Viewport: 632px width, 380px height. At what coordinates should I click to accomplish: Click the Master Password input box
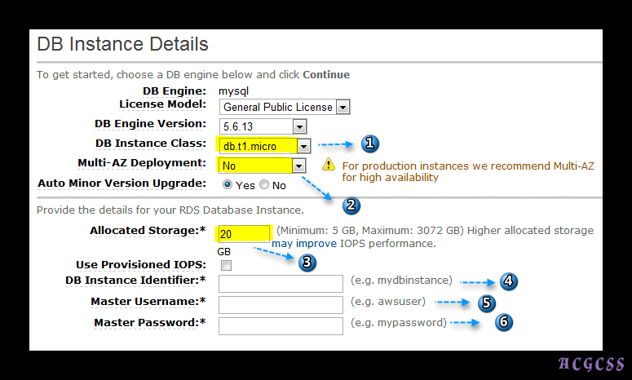click(x=281, y=325)
